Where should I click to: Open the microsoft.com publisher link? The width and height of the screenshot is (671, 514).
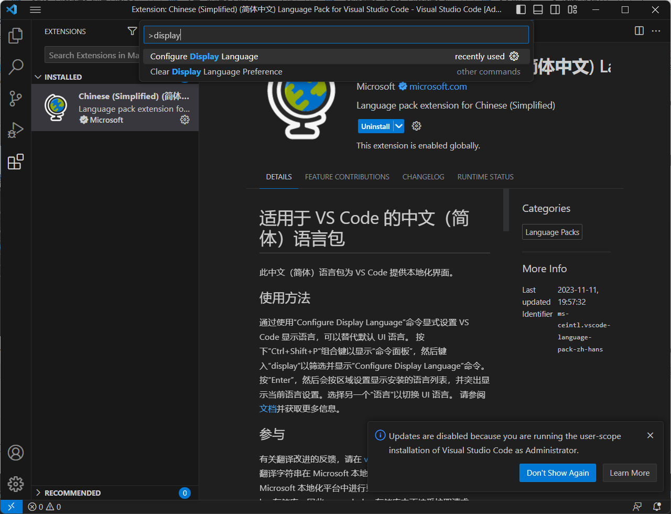[438, 87]
